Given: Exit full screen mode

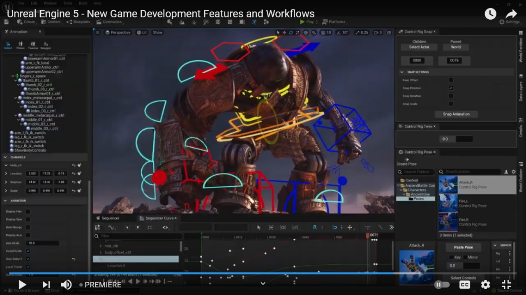Looking at the screenshot, I should coord(506,284).
